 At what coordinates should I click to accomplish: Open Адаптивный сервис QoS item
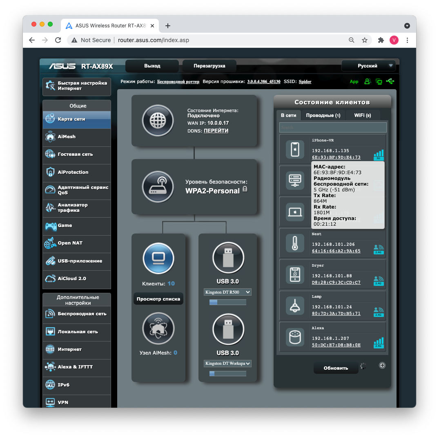pos(77,190)
